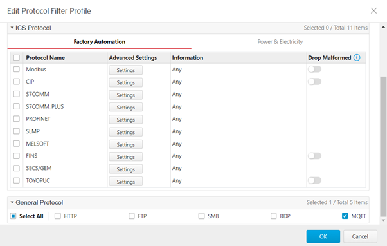Open Settings for S7COMM_PLUS

[x=125, y=108]
